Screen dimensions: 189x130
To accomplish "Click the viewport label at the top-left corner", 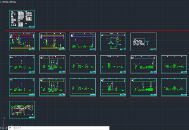I will (x=8, y=2).
